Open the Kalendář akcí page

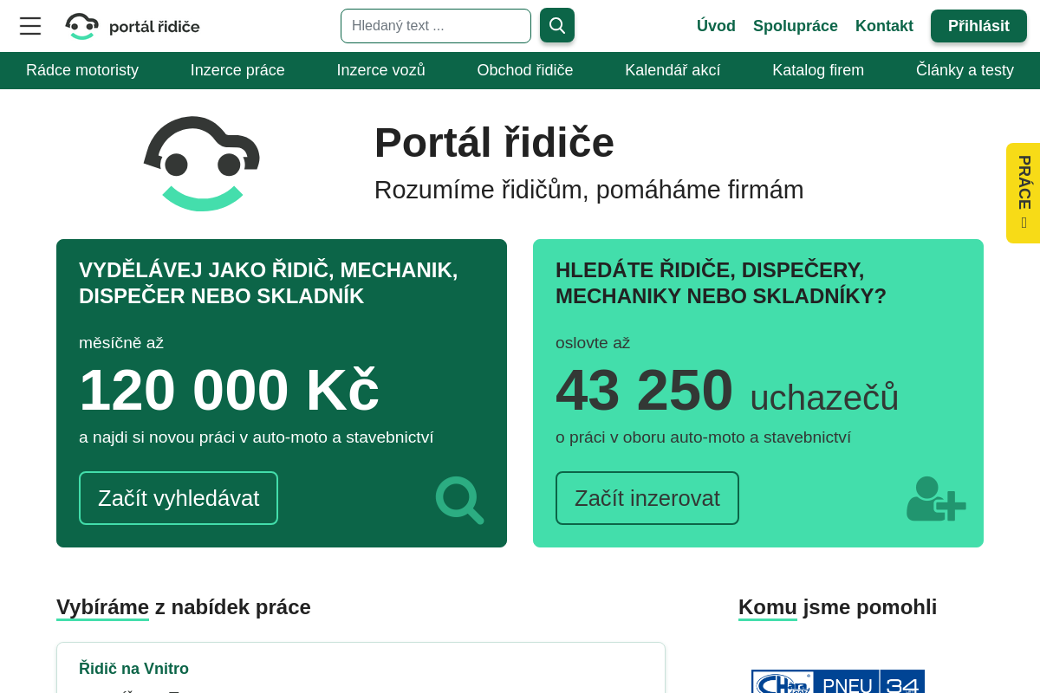coord(672,70)
